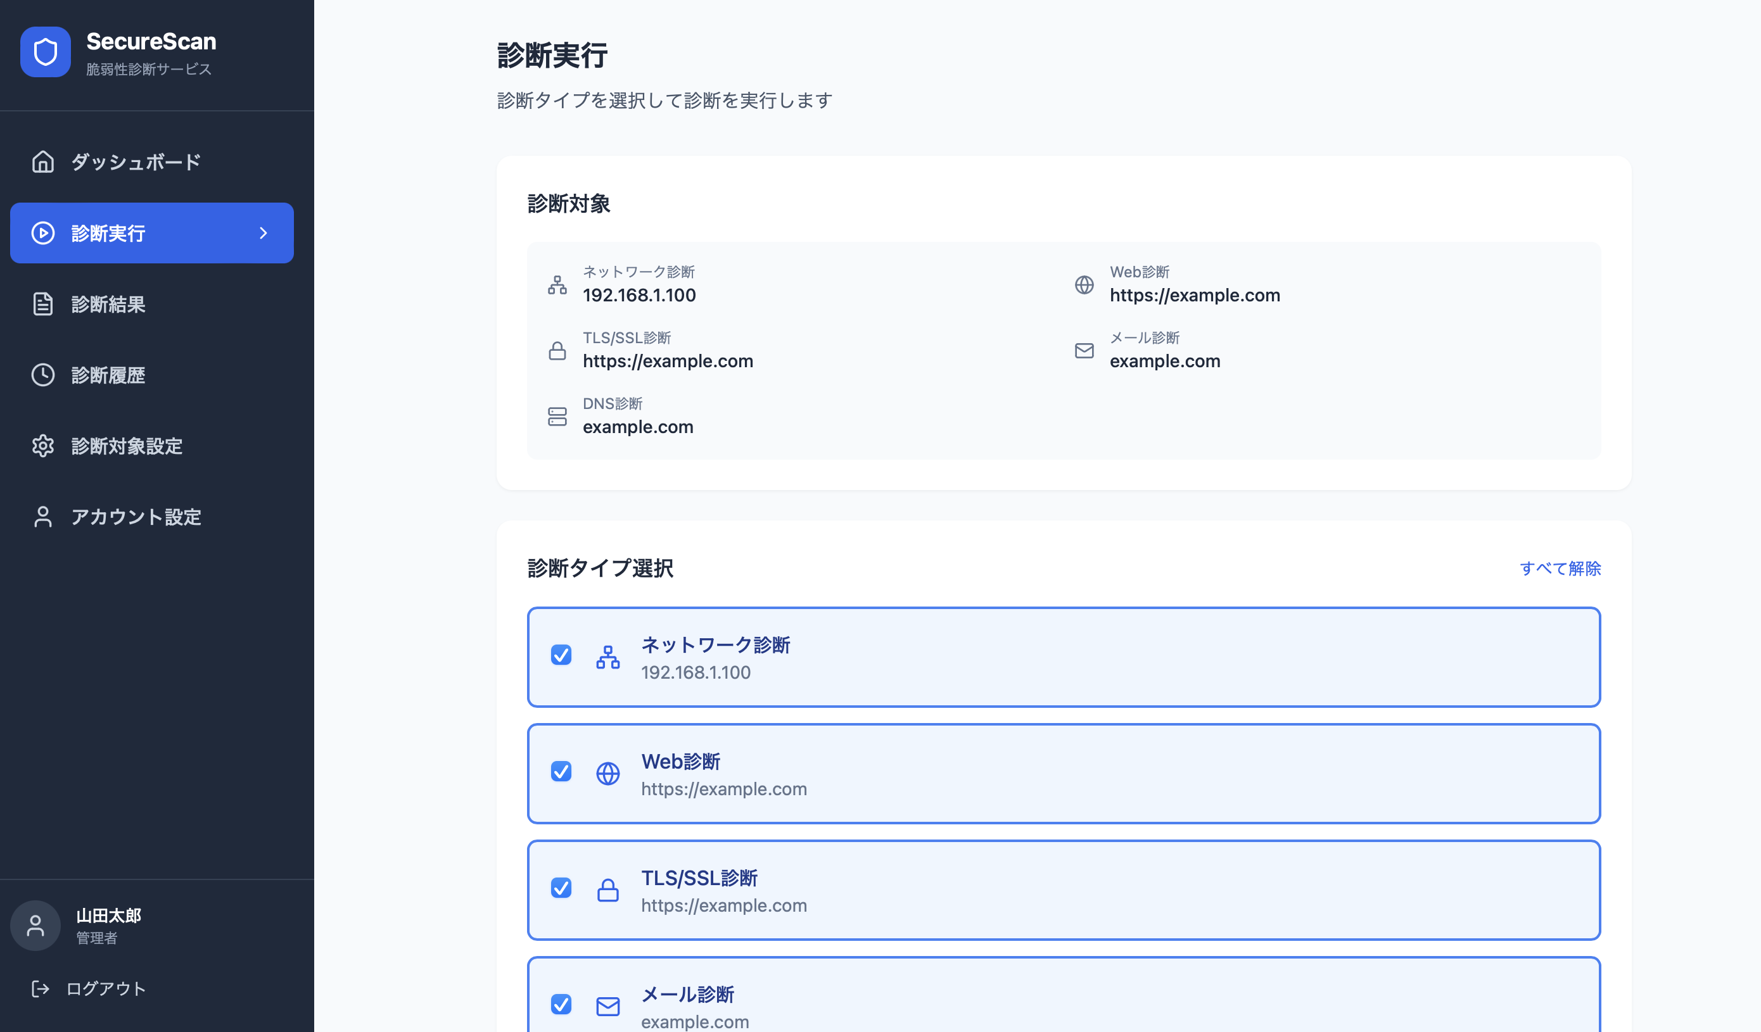This screenshot has height=1032, width=1761.
Task: Click the DNS server icon in 診断対象 panel
Action: coord(557,417)
